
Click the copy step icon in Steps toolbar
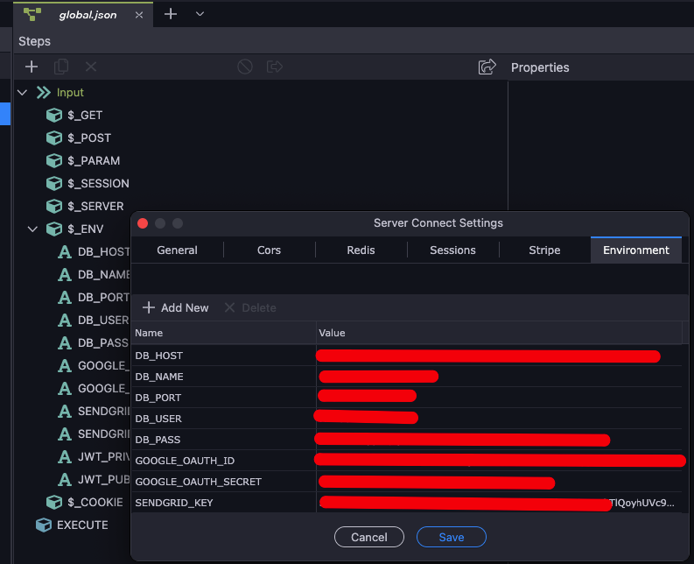pos(61,67)
